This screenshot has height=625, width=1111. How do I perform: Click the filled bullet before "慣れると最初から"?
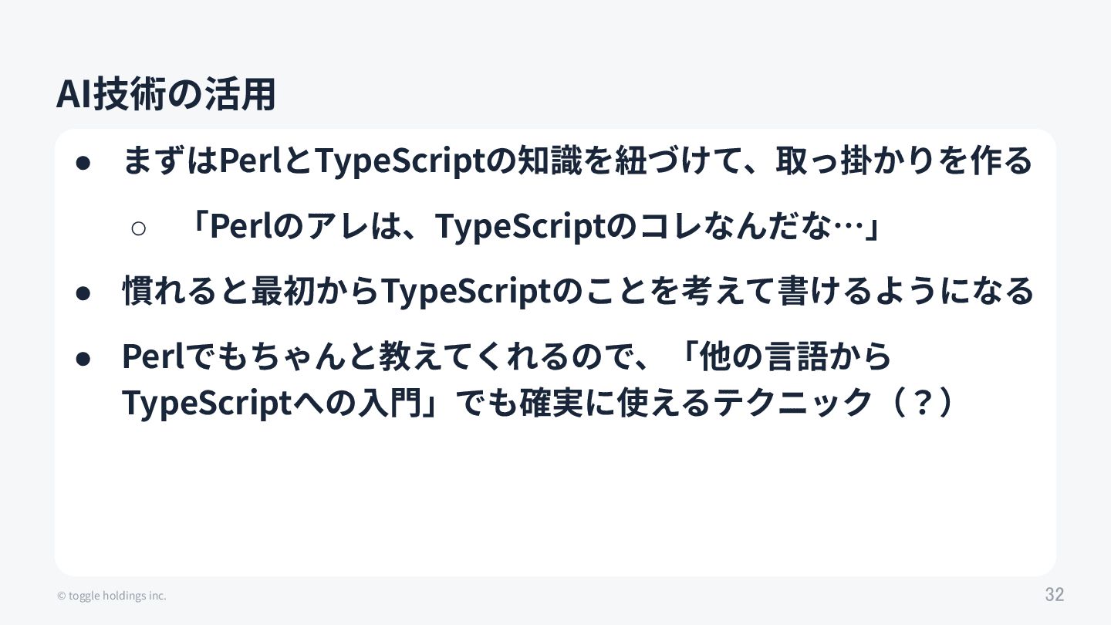point(84,292)
